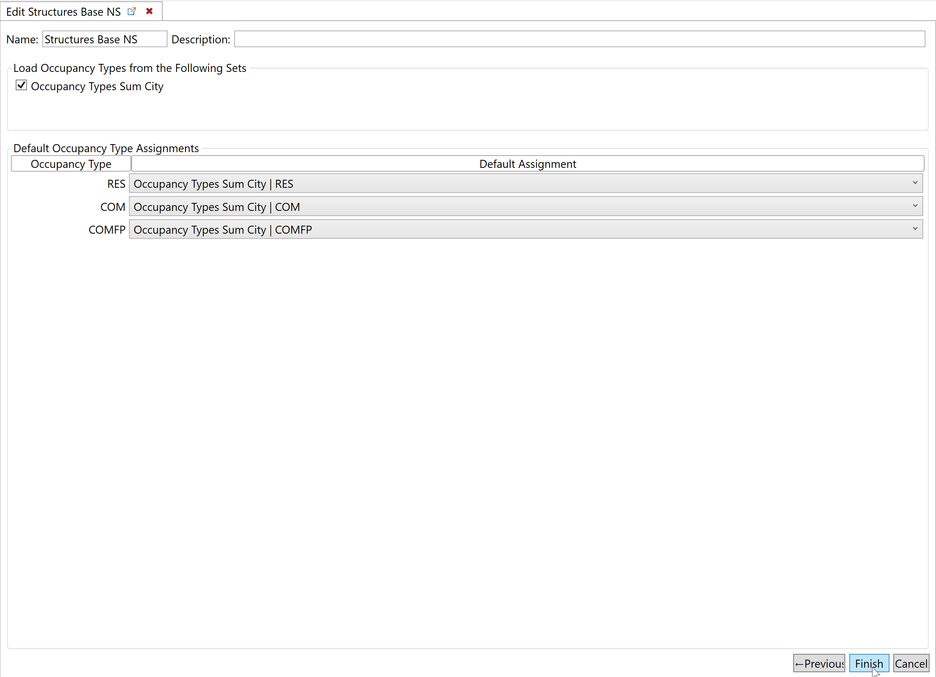Open the COM default assignment dropdown
The height and width of the screenshot is (677, 936).
tap(526, 206)
